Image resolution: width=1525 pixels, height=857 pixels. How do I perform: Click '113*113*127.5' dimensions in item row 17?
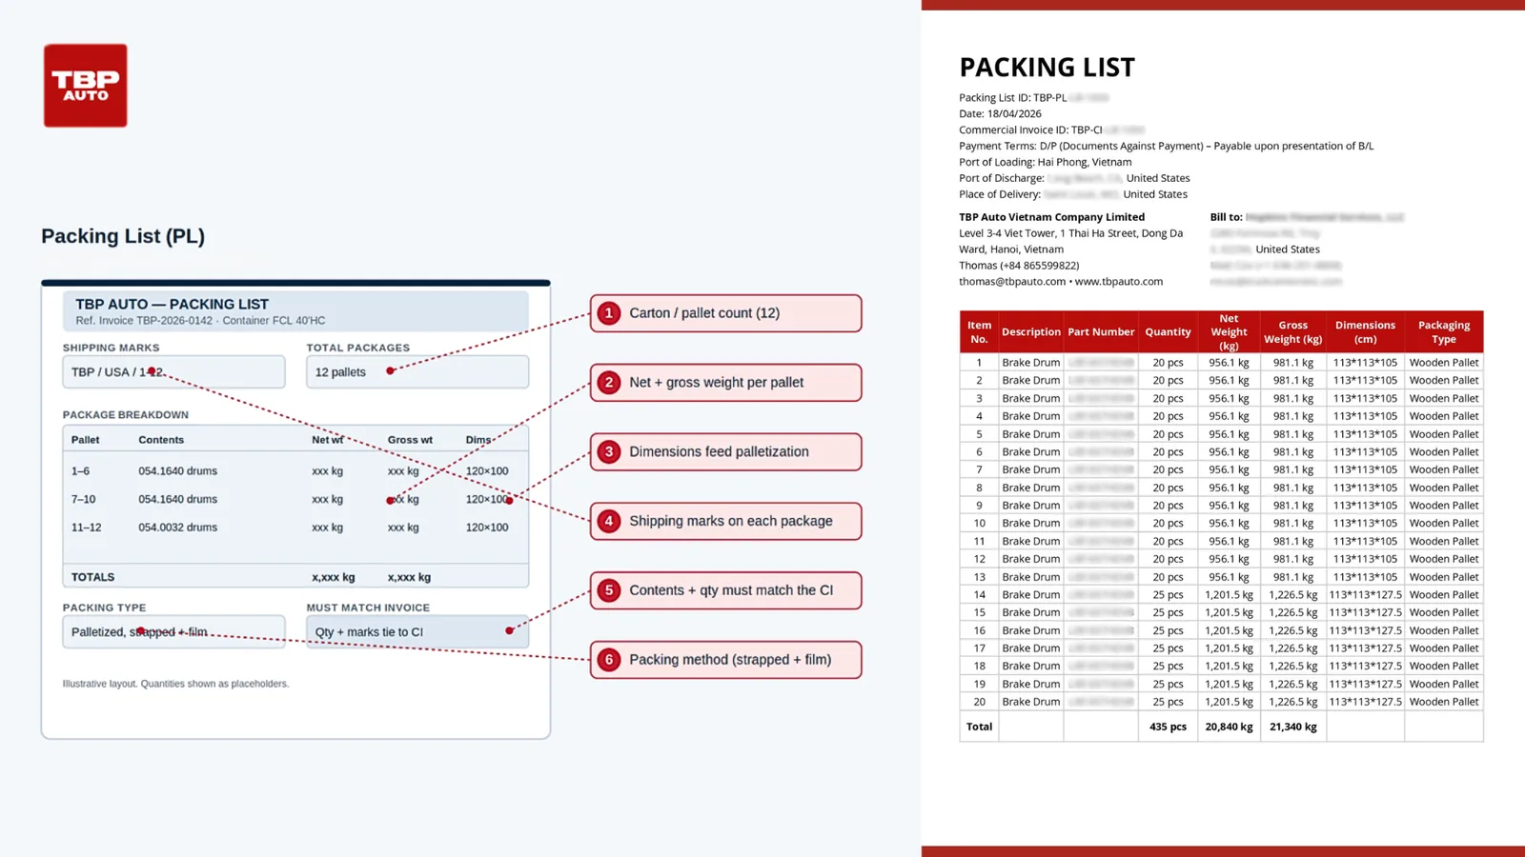(x=1365, y=648)
